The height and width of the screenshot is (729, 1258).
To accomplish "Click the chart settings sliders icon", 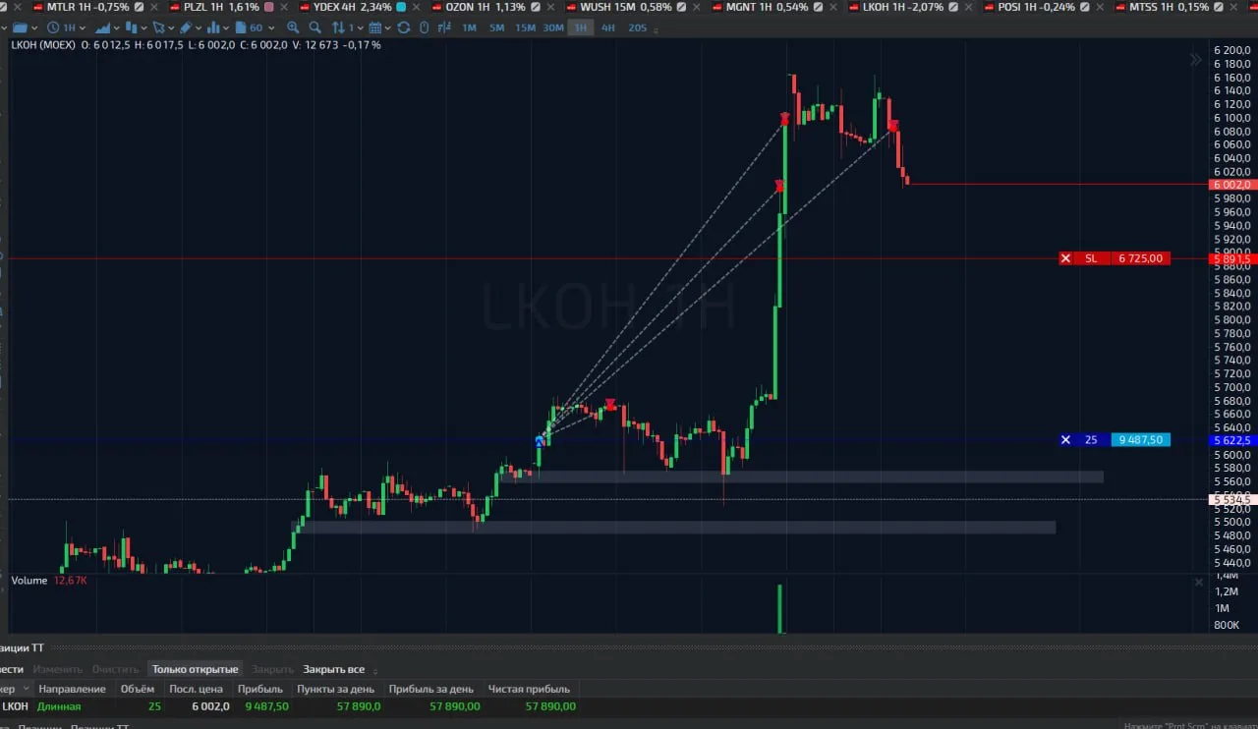I will [444, 28].
